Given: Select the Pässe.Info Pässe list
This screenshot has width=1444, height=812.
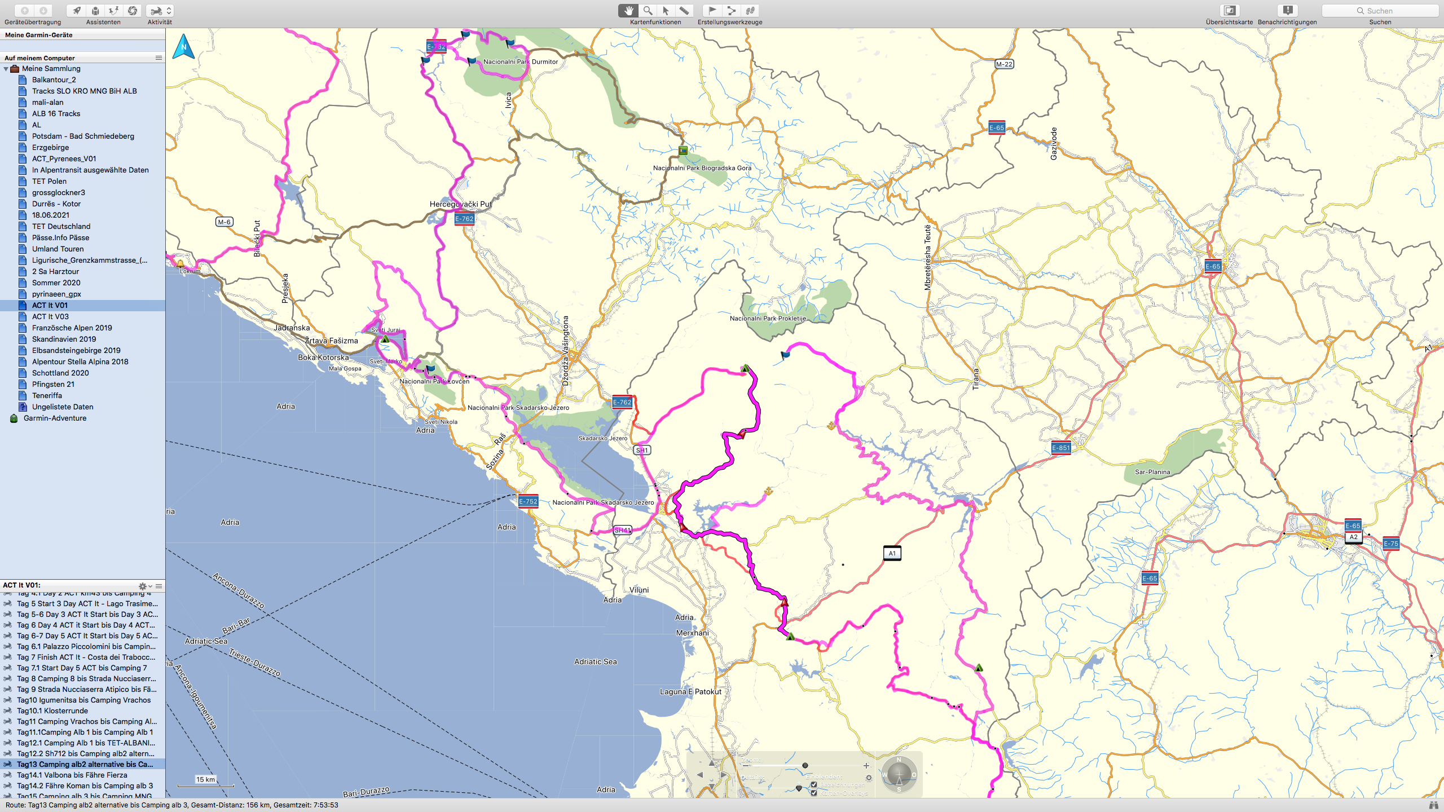Looking at the screenshot, I should [x=82, y=238].
